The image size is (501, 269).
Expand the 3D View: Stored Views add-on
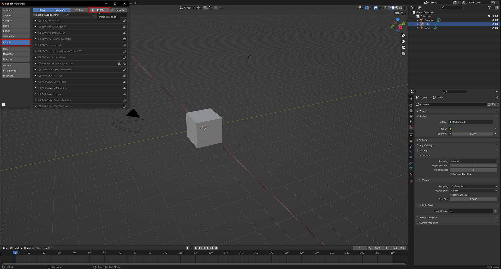coord(36,57)
